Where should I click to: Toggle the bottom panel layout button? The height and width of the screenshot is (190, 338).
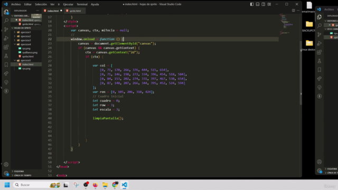coord(257,4)
